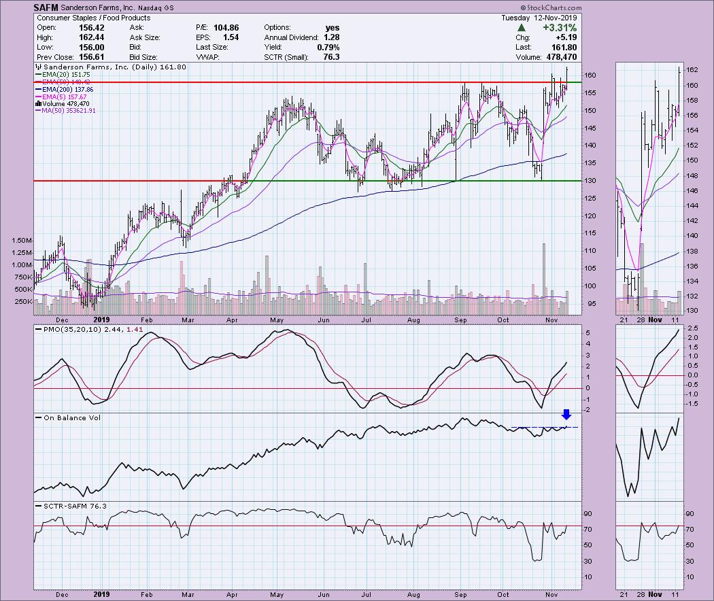This screenshot has height=601, width=714.
Task: Click the Prev Close value 156.61
Action: (92, 57)
